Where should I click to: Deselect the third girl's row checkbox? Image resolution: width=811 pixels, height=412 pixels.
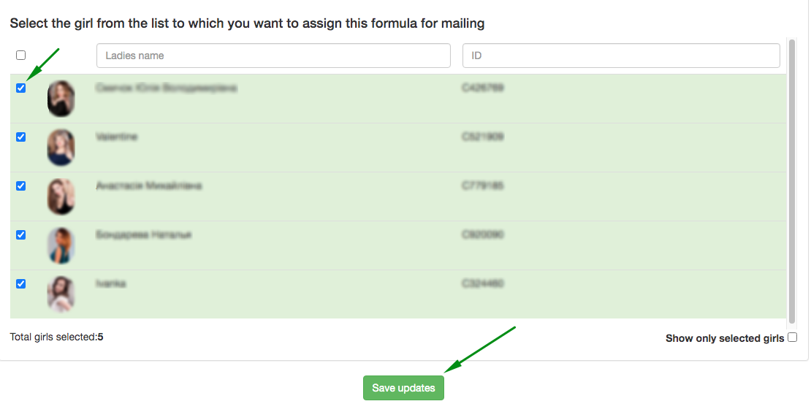coord(20,186)
